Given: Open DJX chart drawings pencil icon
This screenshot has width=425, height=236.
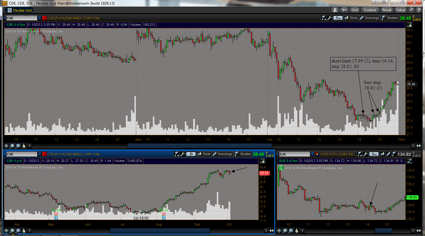Looking at the screenshot, I should 388,154.
